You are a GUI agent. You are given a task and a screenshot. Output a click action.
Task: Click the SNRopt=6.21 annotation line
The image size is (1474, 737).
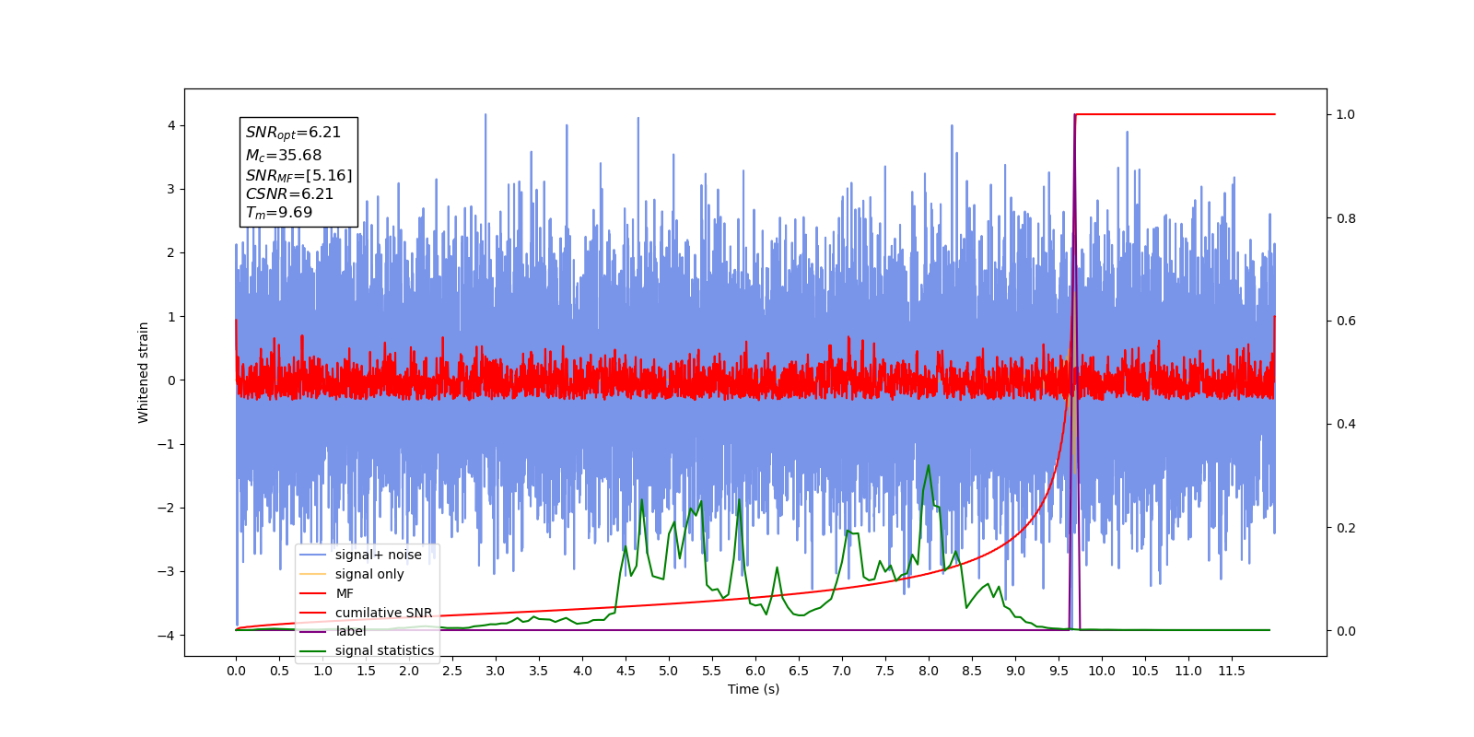(x=293, y=133)
